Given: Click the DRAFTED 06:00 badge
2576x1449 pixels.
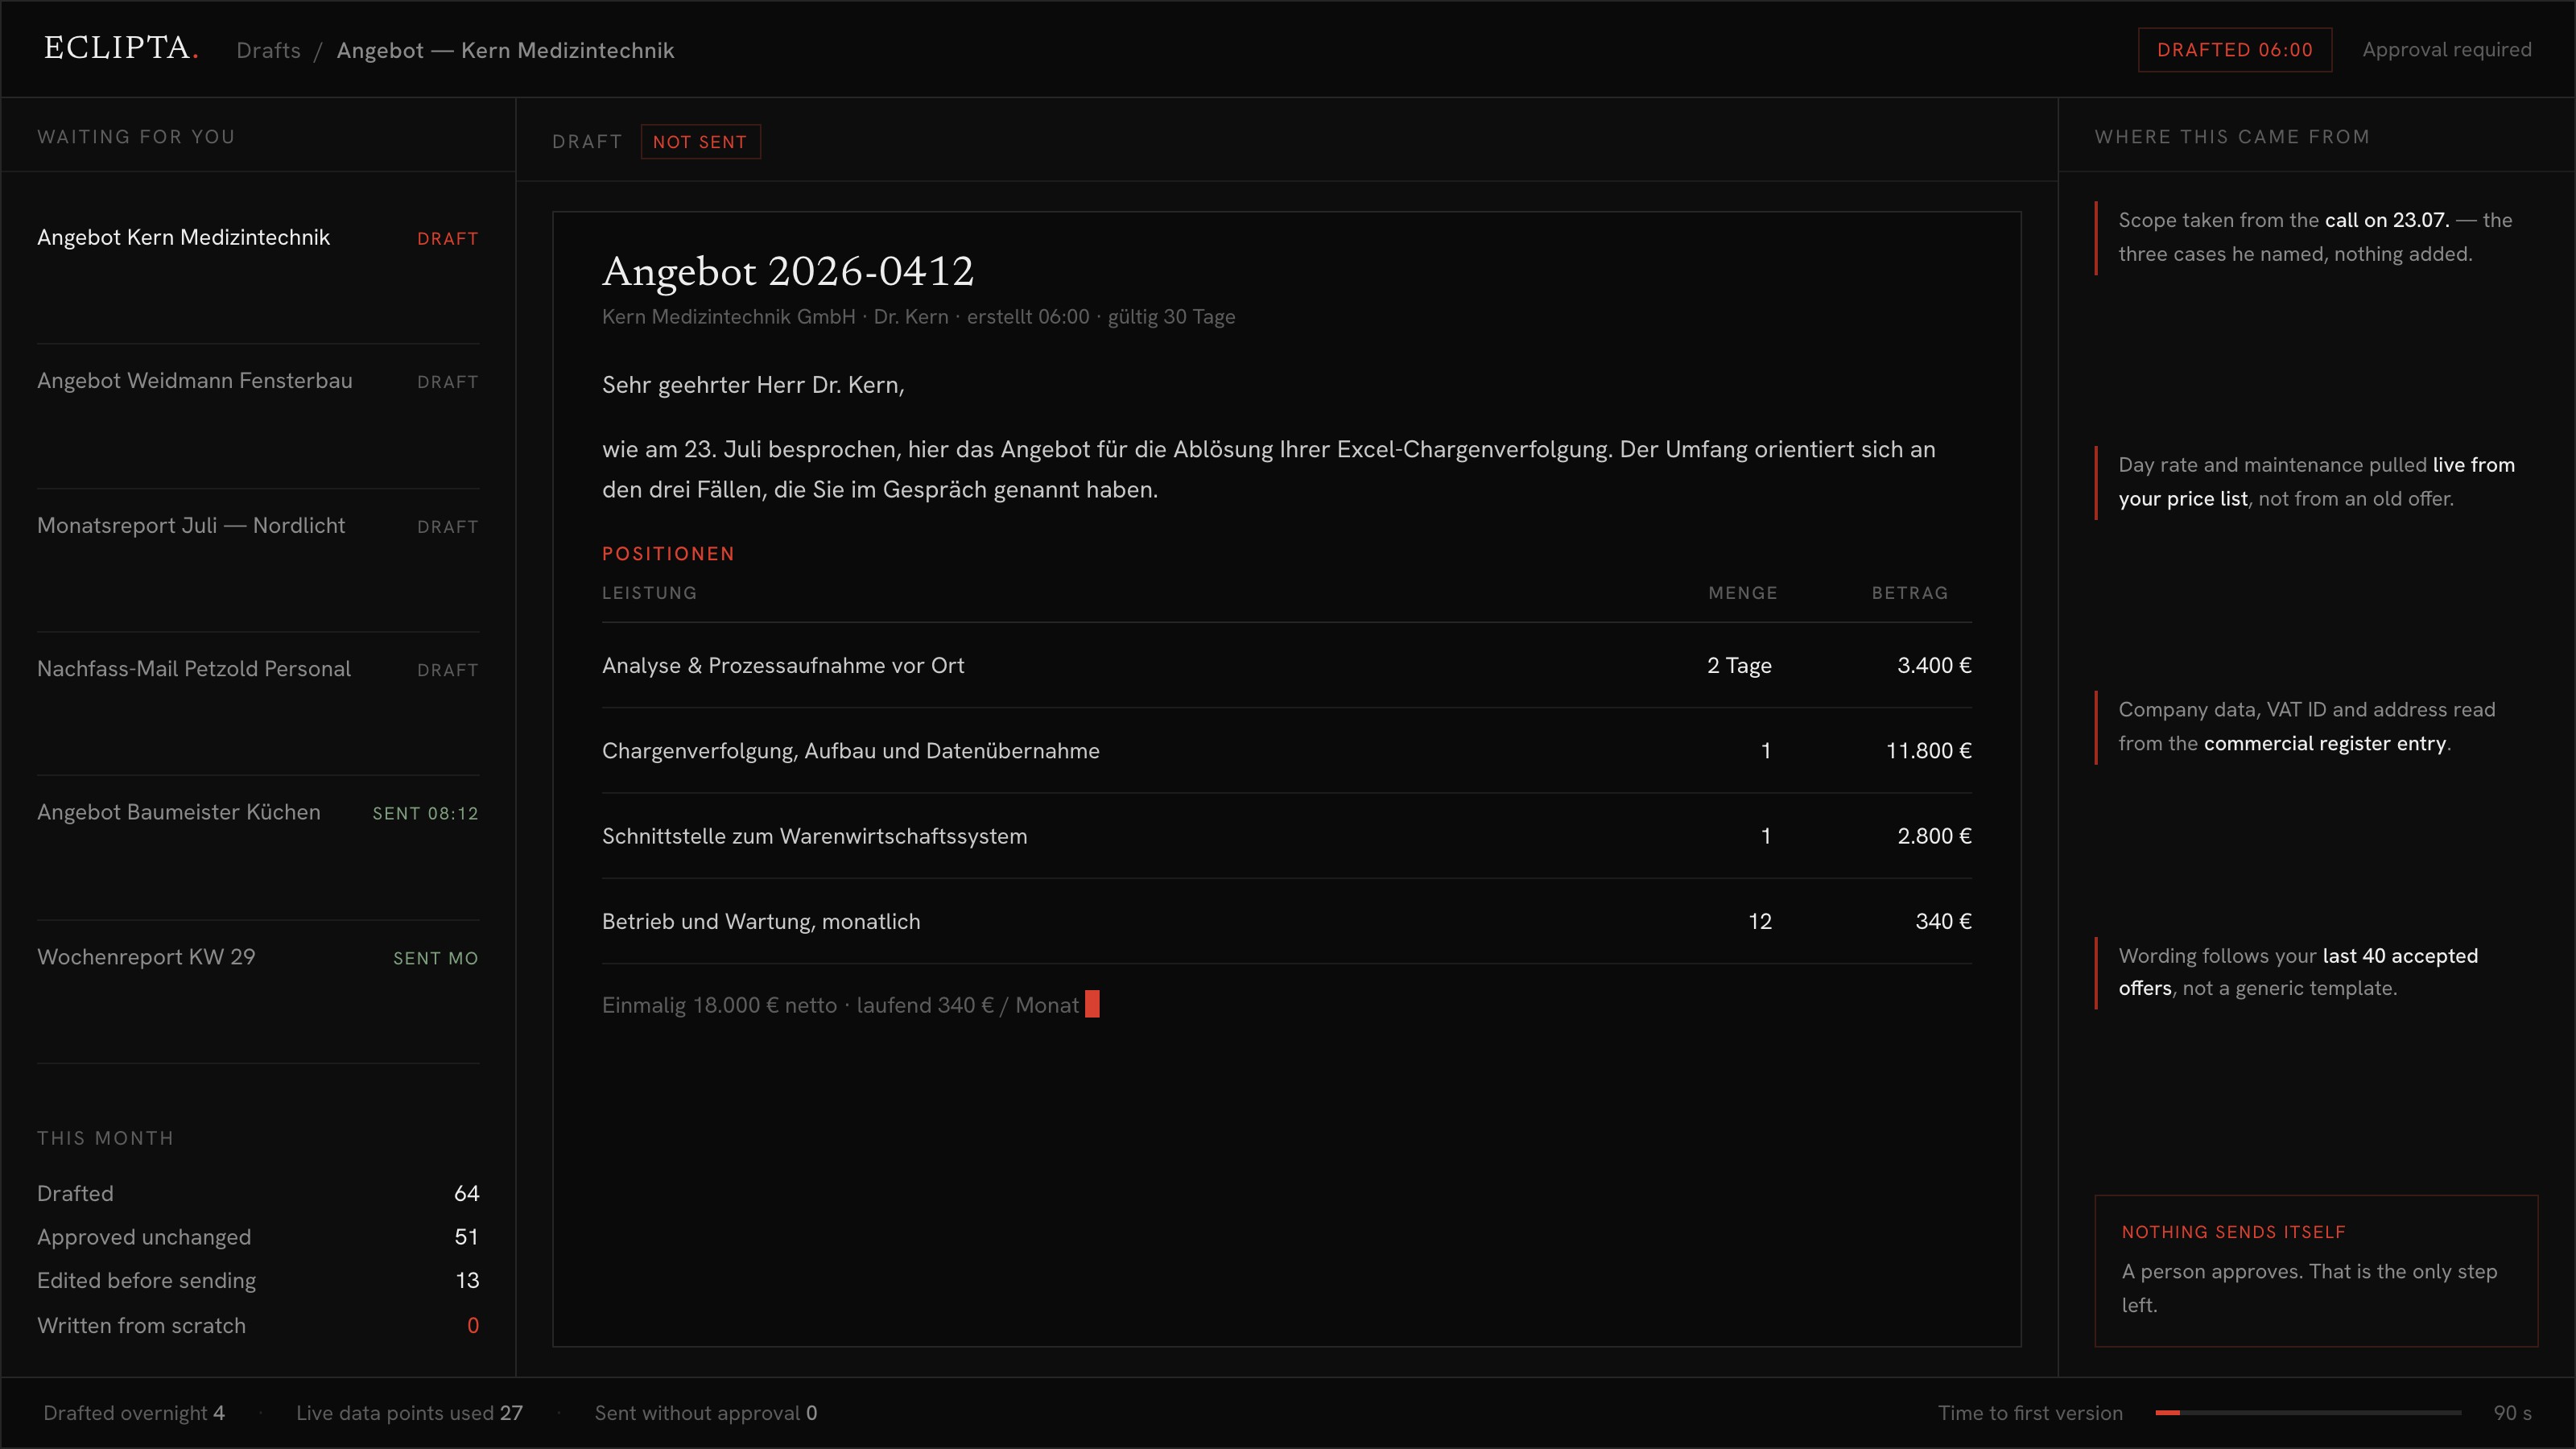Looking at the screenshot, I should coord(2234,50).
